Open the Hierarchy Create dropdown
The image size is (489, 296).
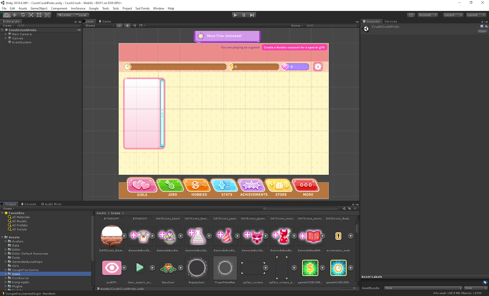[x=9, y=26]
